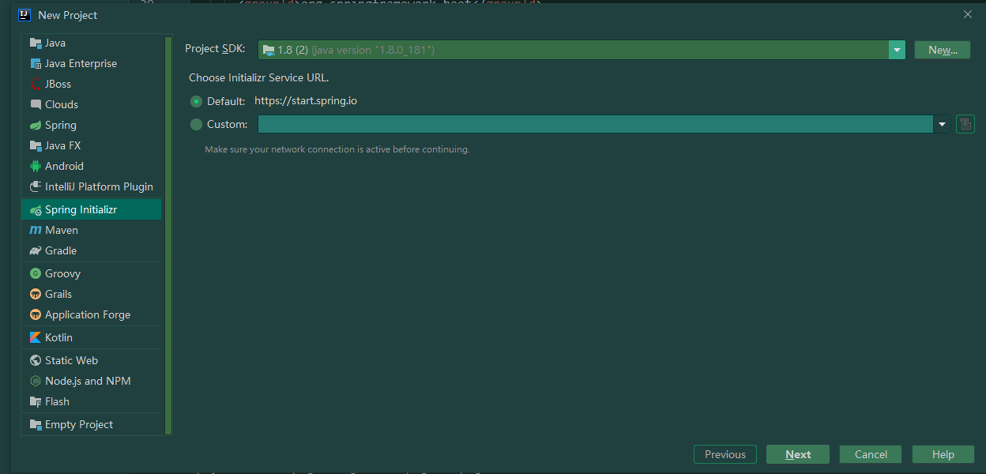Select JBoss project type label

58,84
